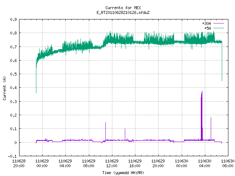Click the purple +30A legend line sample
The image size is (235, 176).
coord(218,23)
